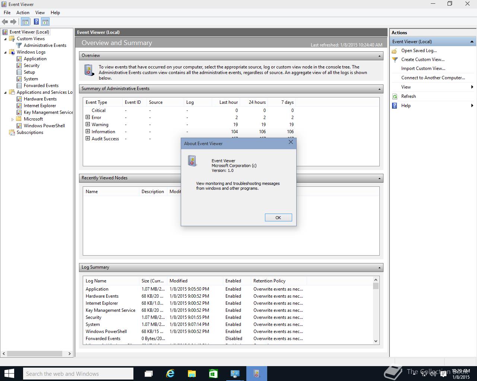Open File Explorer from the taskbar

point(192,374)
